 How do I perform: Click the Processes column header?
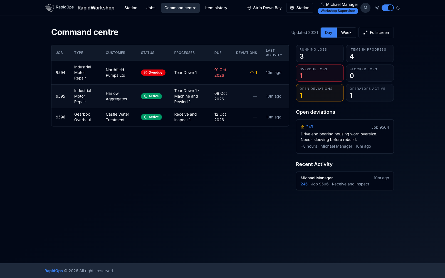(184, 53)
